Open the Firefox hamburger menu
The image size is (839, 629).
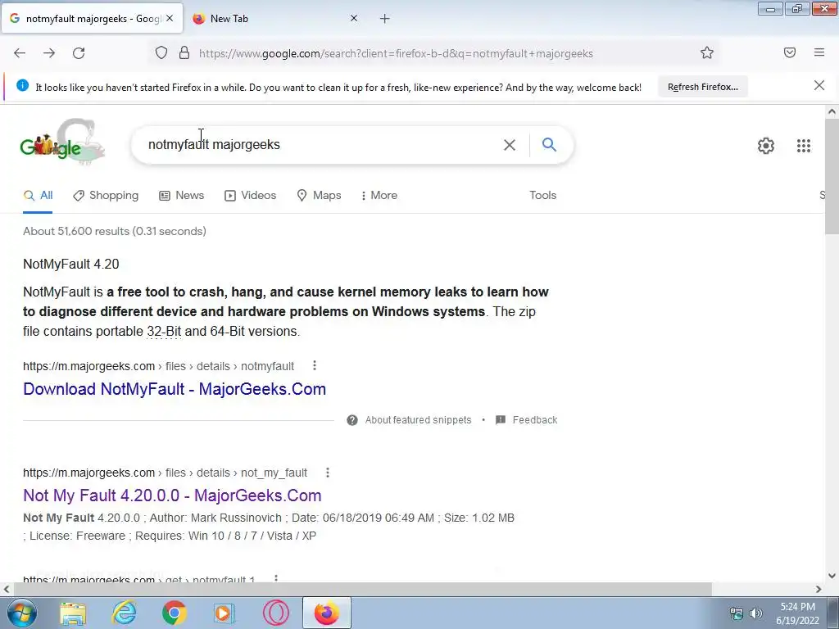(819, 52)
